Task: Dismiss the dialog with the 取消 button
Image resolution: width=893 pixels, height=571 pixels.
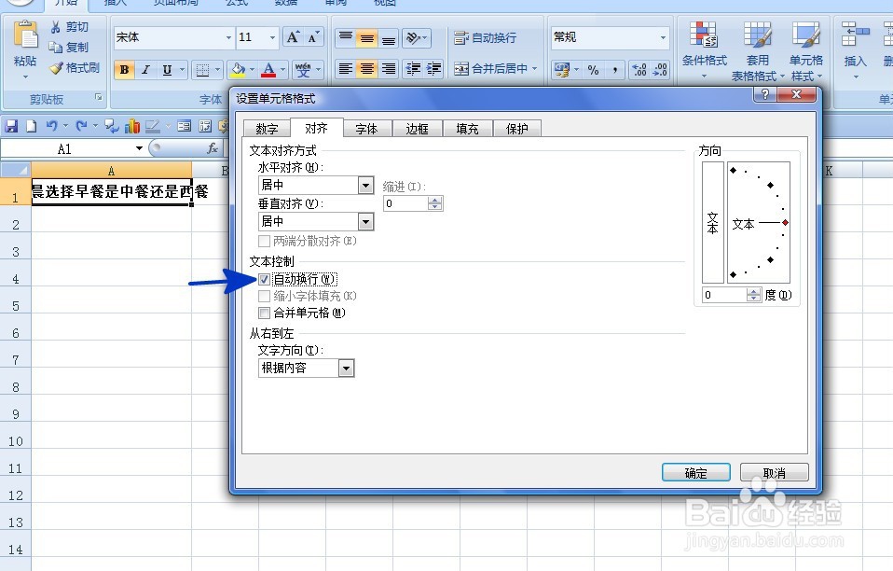Action: coord(775,472)
